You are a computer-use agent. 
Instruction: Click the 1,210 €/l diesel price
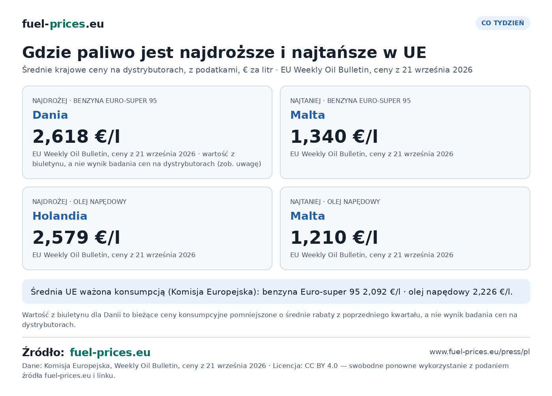click(334, 237)
